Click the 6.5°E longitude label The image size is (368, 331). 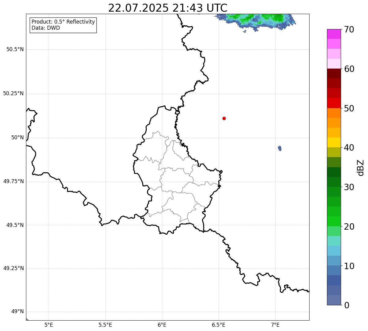click(x=219, y=325)
